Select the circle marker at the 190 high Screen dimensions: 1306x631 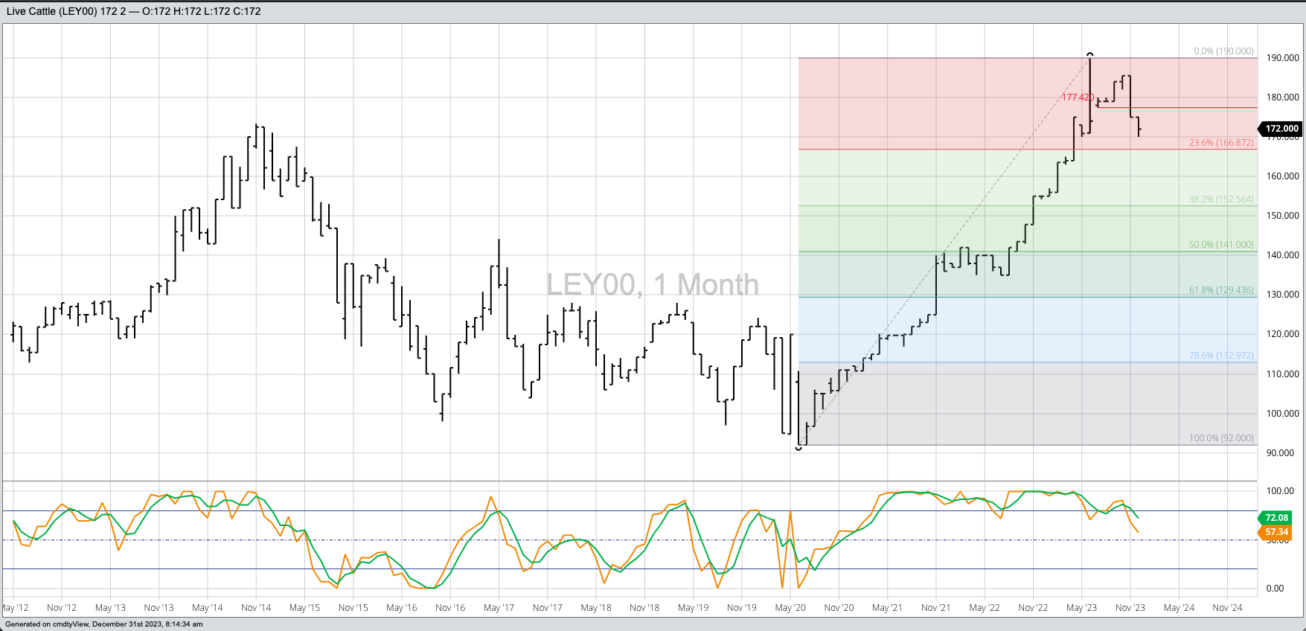point(1090,54)
